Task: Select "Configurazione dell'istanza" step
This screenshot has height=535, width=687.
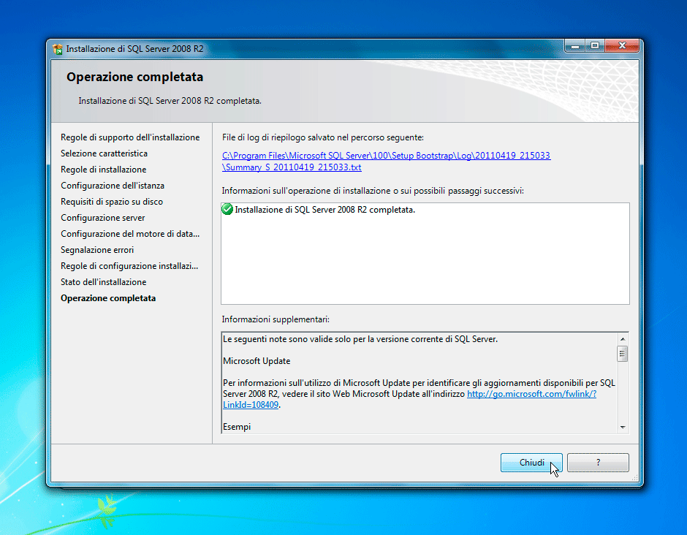Action: [113, 186]
